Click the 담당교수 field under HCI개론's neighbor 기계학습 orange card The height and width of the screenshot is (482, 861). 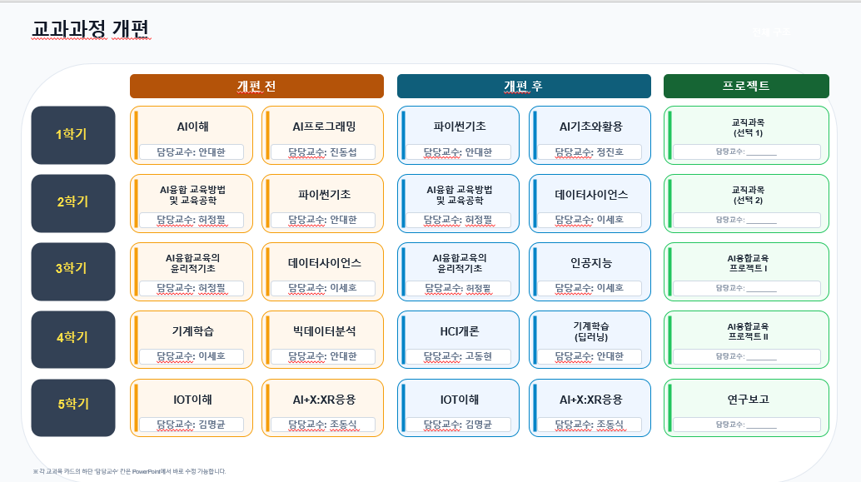coord(191,356)
